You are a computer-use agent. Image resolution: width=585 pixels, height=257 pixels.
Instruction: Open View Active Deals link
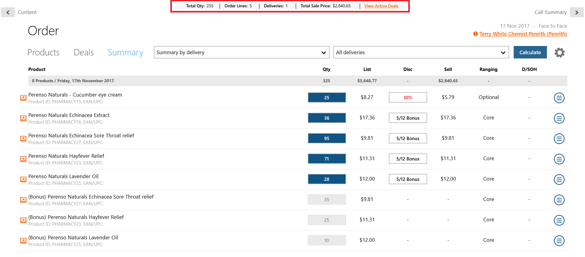[x=381, y=6]
